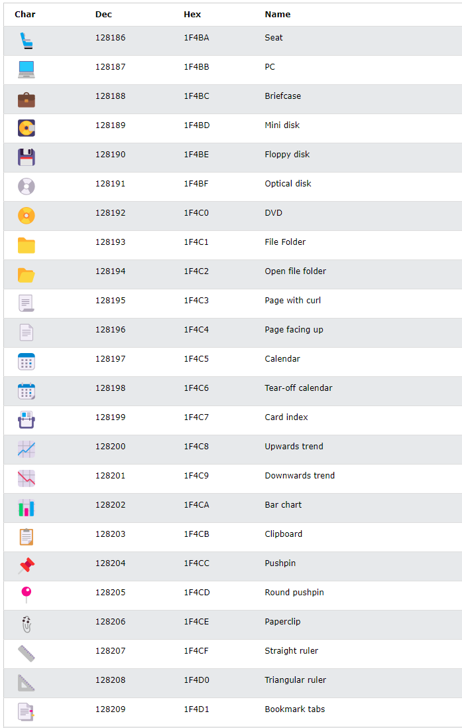Click the decimal value 128191
This screenshot has width=462, height=728.
coord(111,183)
